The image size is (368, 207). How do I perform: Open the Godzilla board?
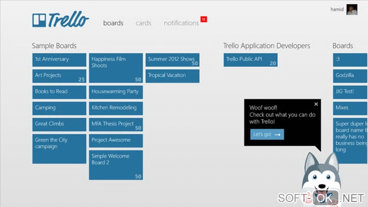(x=350, y=76)
